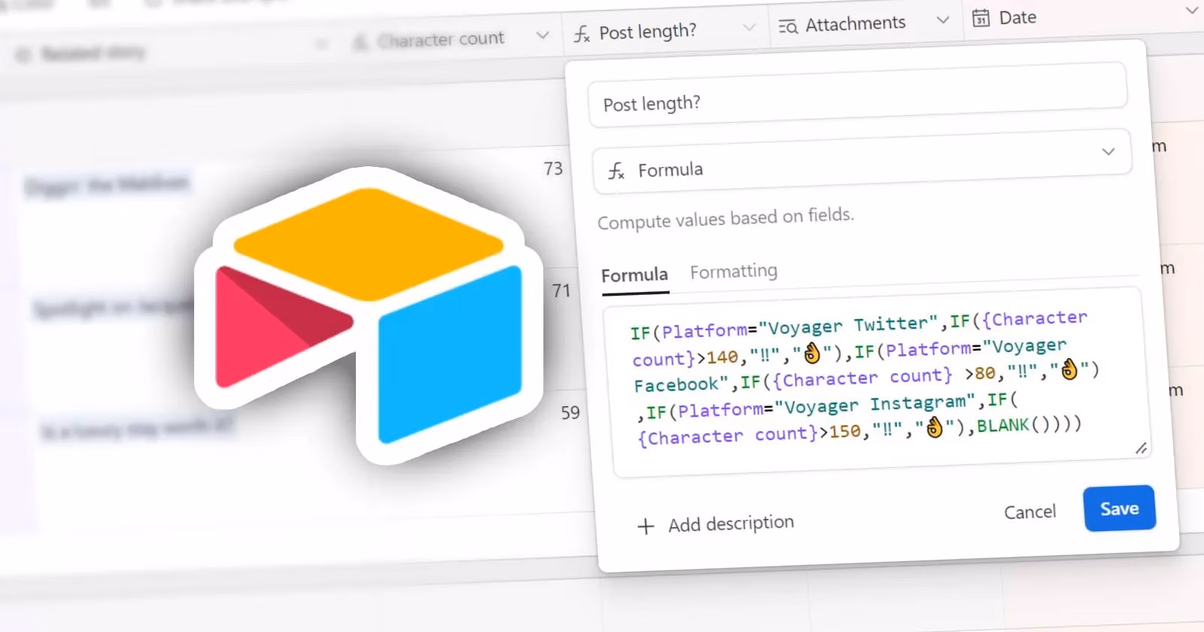1204x632 pixels.
Task: Click the cell with value 59
Action: click(x=570, y=412)
